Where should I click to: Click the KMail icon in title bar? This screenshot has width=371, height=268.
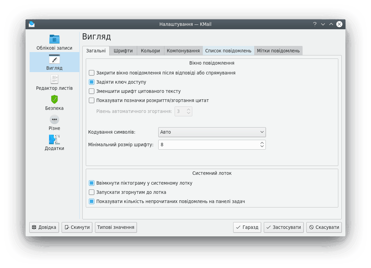pyautogui.click(x=32, y=24)
